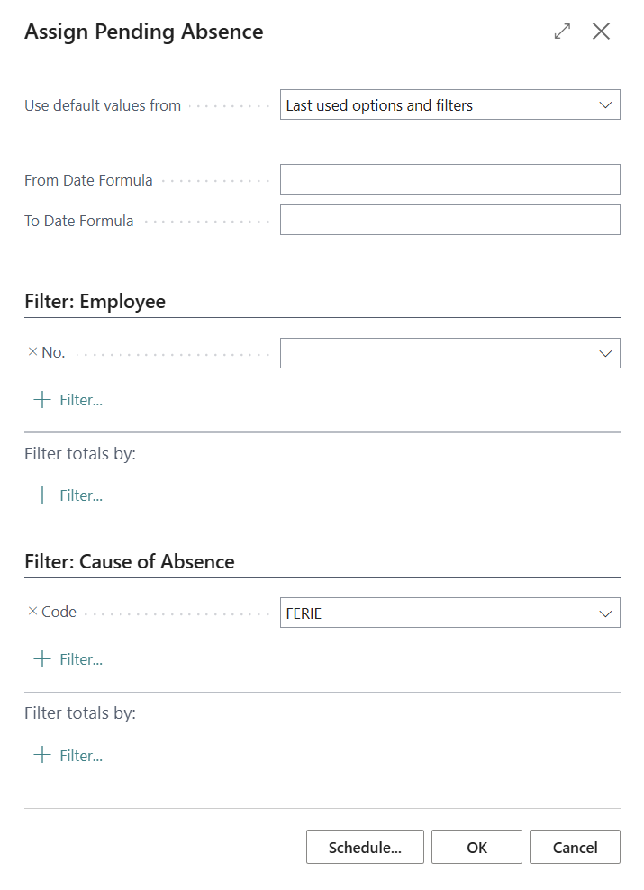Open Use default values from dropdown
The image size is (644, 890).
coord(450,105)
